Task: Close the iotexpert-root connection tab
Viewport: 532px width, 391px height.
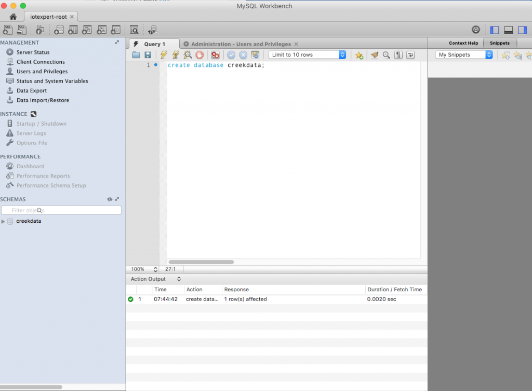Action: click(72, 17)
